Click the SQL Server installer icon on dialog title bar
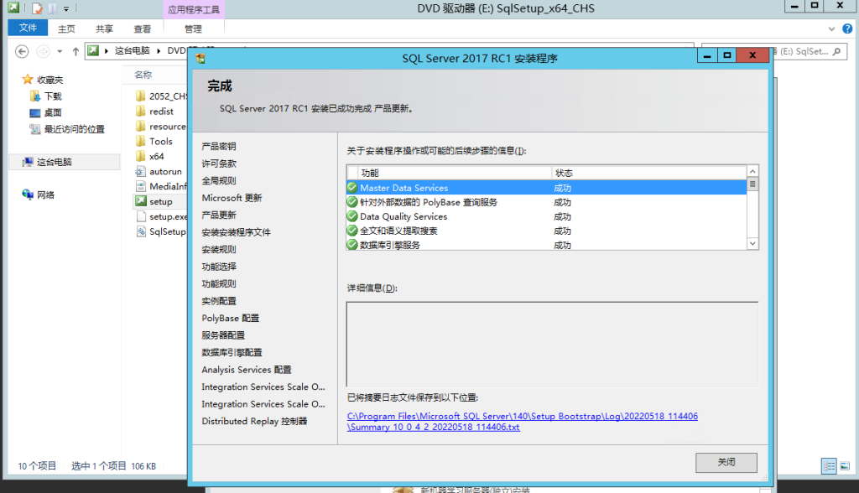The height and width of the screenshot is (493, 859). click(x=200, y=59)
